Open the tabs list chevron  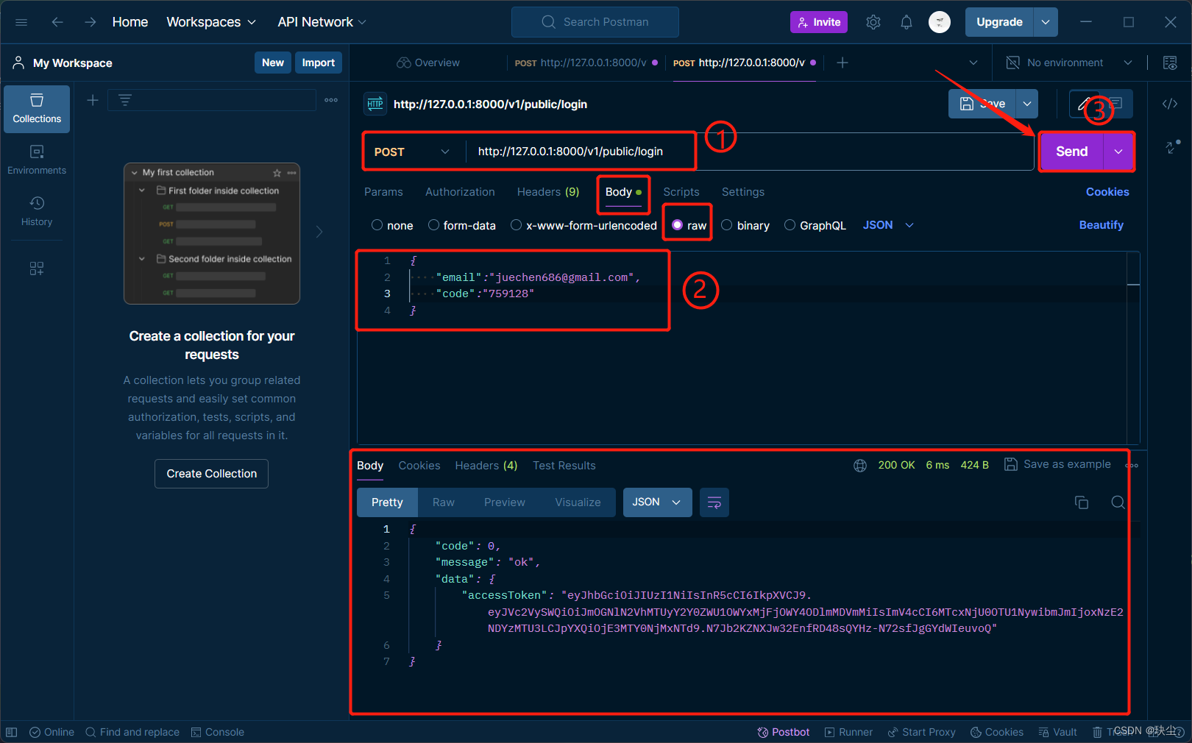pyautogui.click(x=973, y=63)
